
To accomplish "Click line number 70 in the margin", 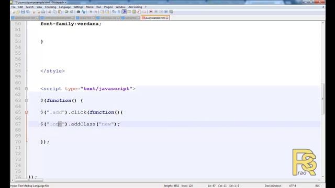I will click(x=18, y=142).
